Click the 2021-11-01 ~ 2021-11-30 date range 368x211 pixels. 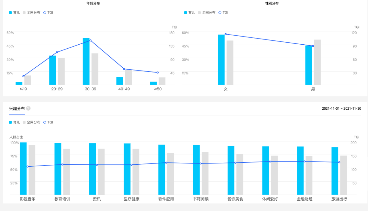(x=342, y=109)
